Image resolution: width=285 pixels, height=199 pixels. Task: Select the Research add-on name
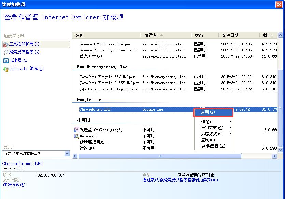pos(88,136)
